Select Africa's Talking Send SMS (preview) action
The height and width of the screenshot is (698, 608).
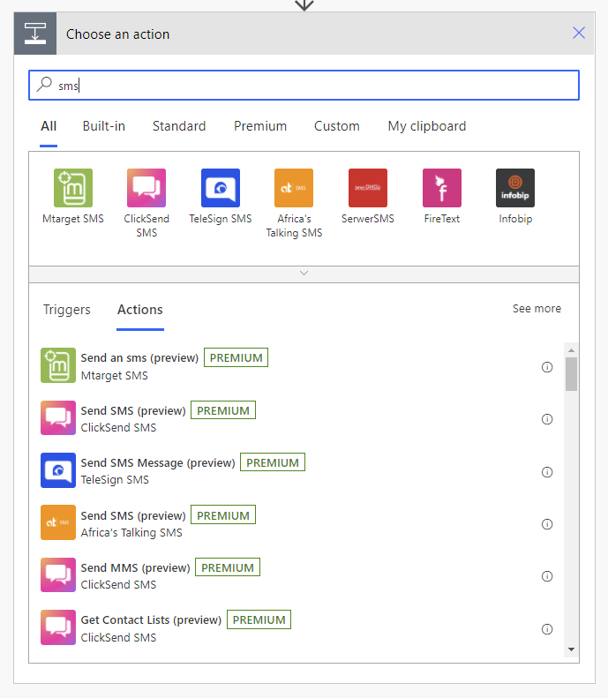click(133, 515)
